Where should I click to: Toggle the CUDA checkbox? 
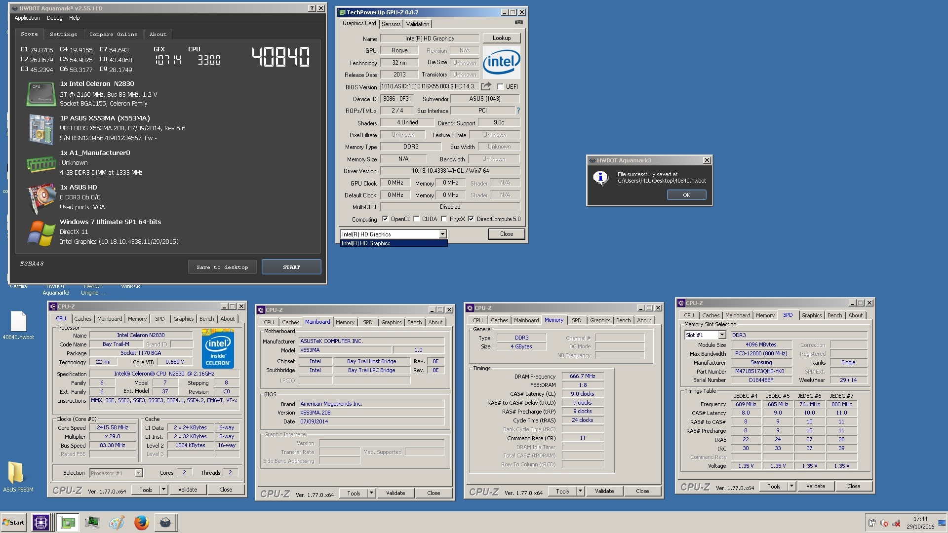[416, 219]
